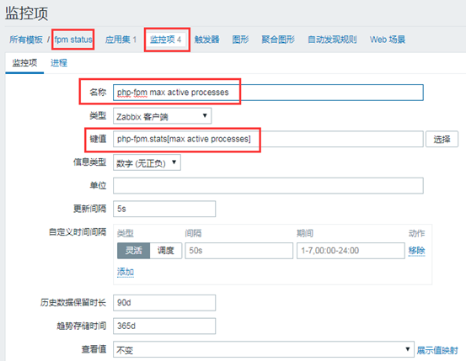The image size is (466, 361).
Task: Click 移除 to delete the interval
Action: pos(416,251)
